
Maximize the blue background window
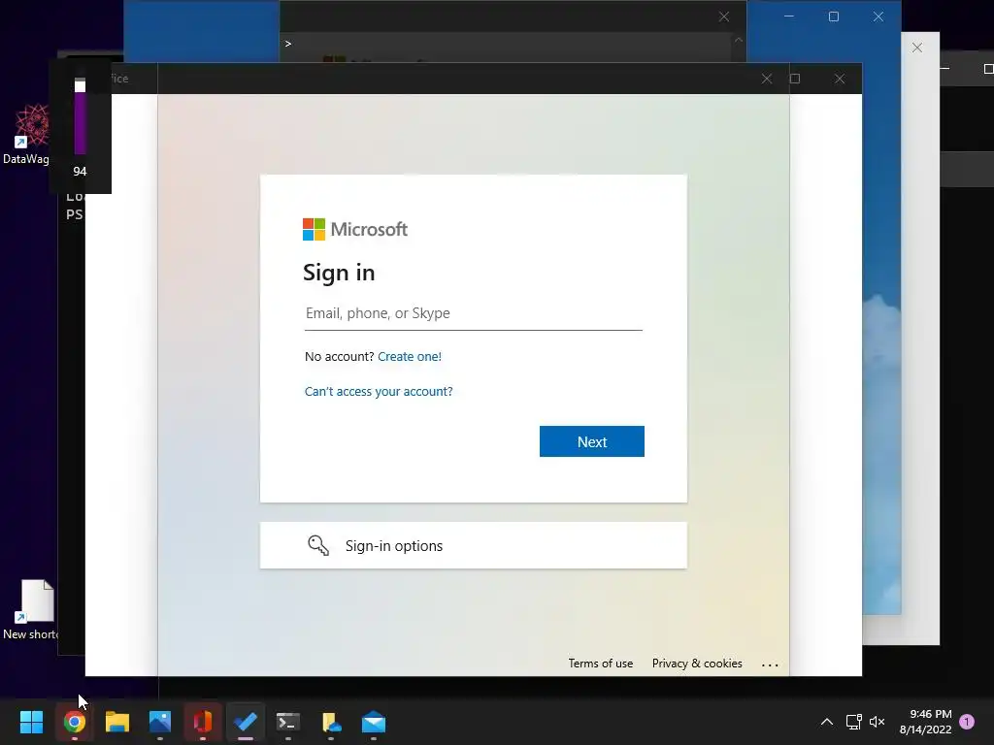pos(834,16)
